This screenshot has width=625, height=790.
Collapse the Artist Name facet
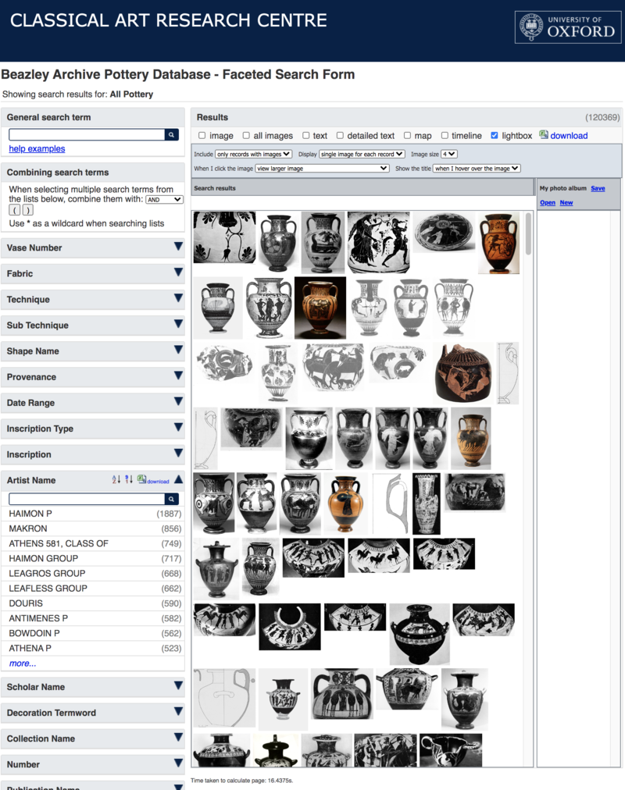pyautogui.click(x=178, y=479)
